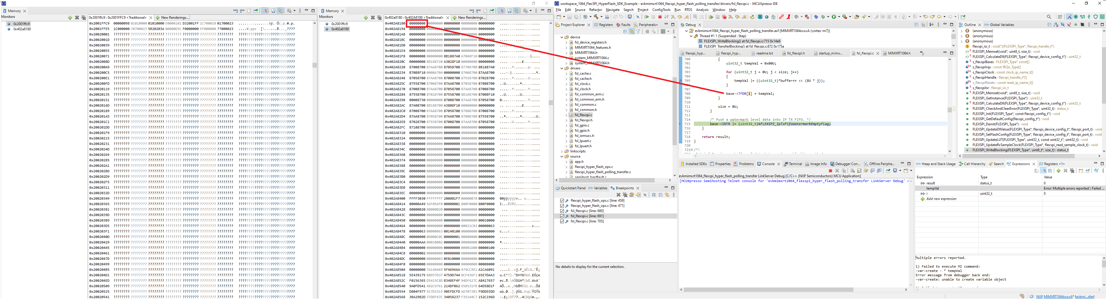Uncheck breakpoint fsl_flexspi.c line 705

tap(563, 221)
